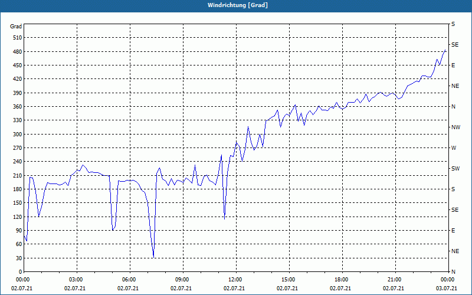Select the E compass label beside 90 gridline
Screen dimensions: 472x295
(453, 231)
